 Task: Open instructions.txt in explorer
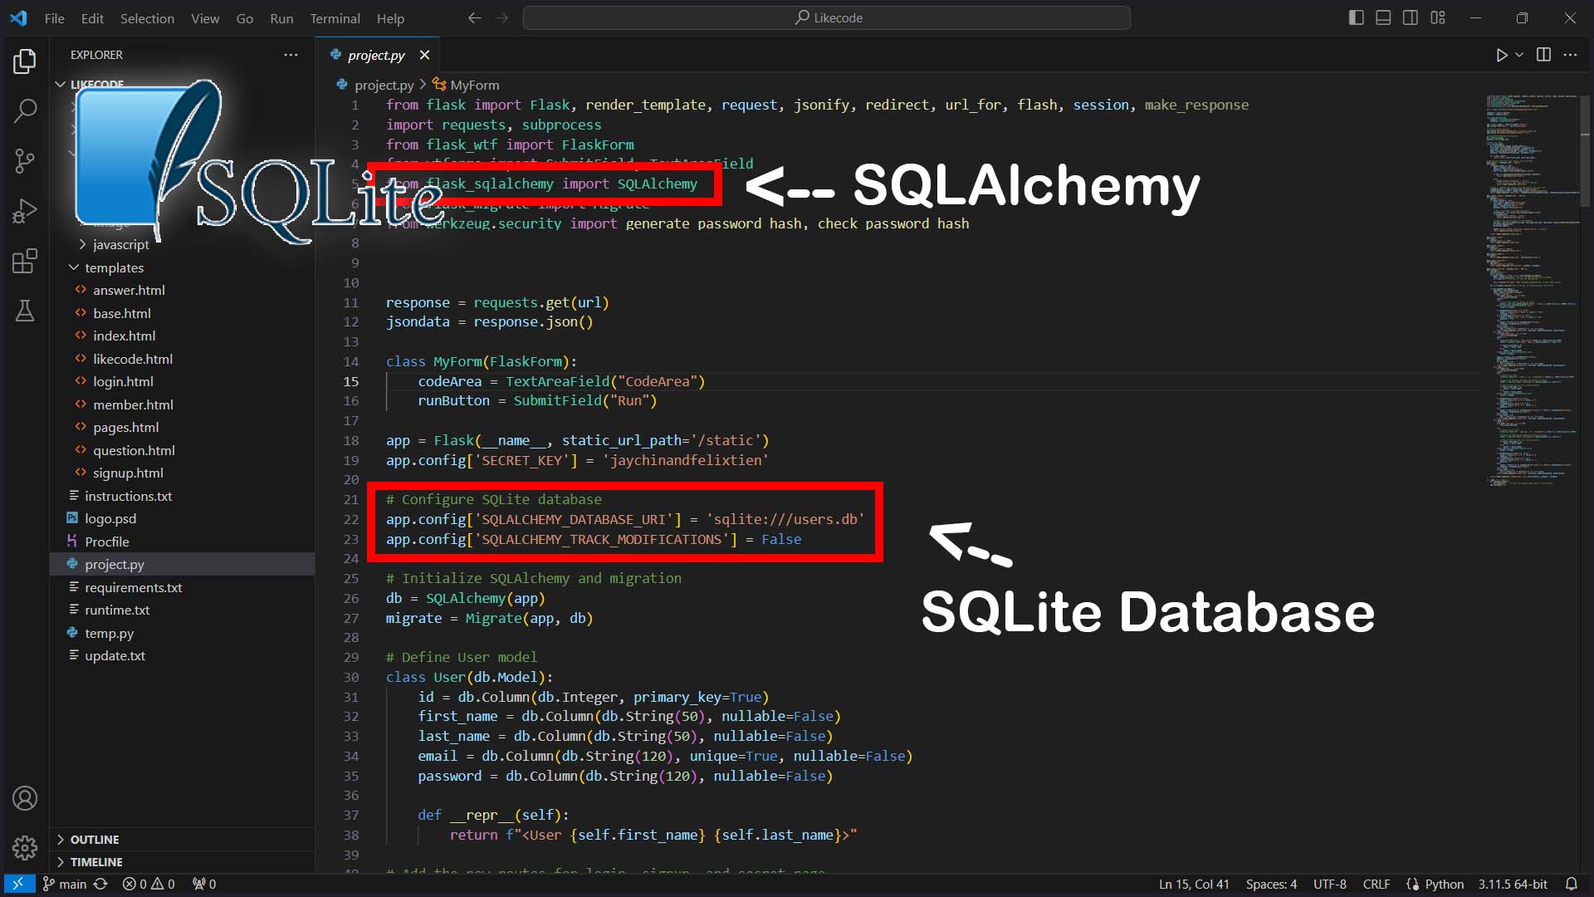pyautogui.click(x=128, y=496)
